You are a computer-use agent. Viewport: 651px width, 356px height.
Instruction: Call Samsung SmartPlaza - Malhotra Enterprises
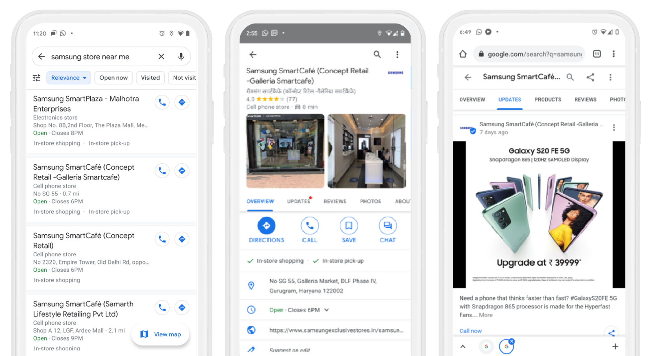[x=162, y=102]
